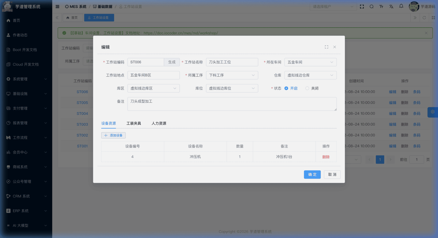Open the theme settings gear on the right edge

[x=433, y=112]
